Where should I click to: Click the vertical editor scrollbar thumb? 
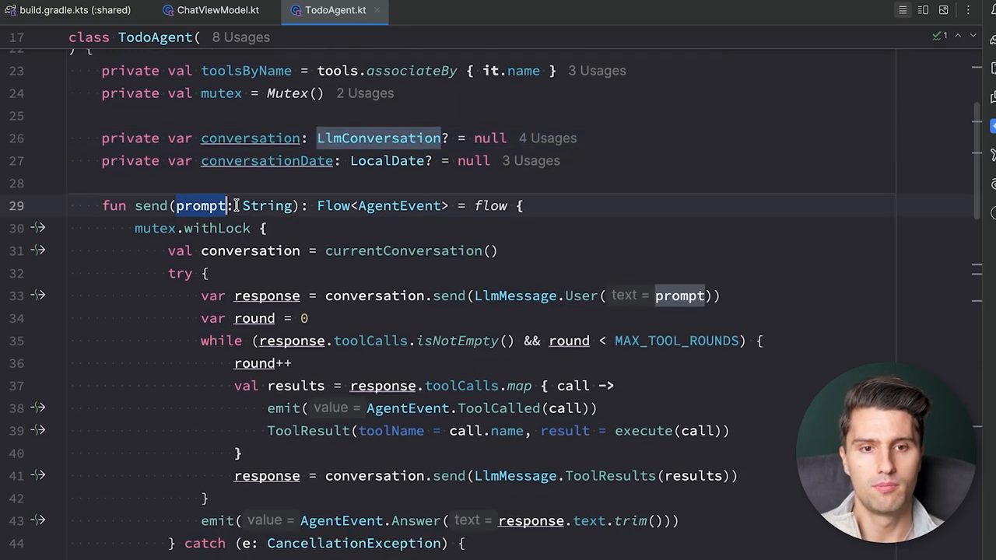point(977,160)
